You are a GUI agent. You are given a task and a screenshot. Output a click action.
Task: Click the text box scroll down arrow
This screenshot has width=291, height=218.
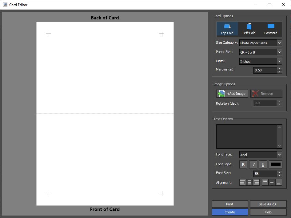click(x=280, y=146)
